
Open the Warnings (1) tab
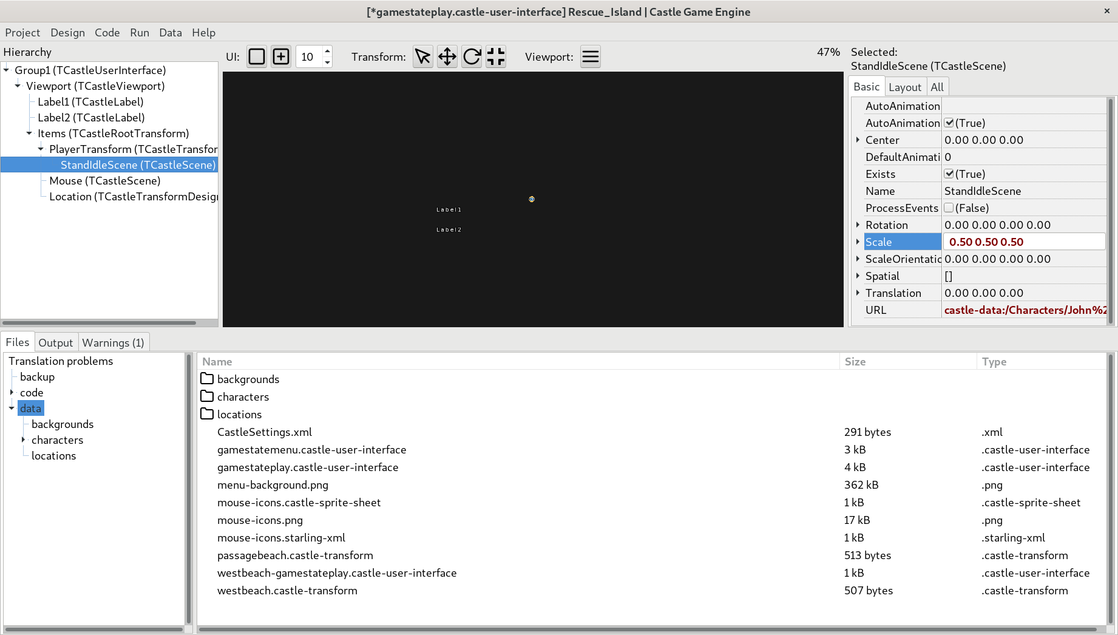tap(113, 342)
